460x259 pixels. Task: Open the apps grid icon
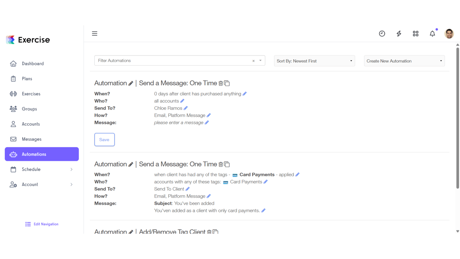(x=416, y=33)
